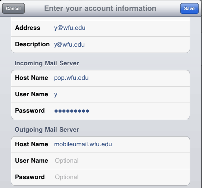The height and width of the screenshot is (188, 202).
Task: Save the account information
Action: pos(189,9)
